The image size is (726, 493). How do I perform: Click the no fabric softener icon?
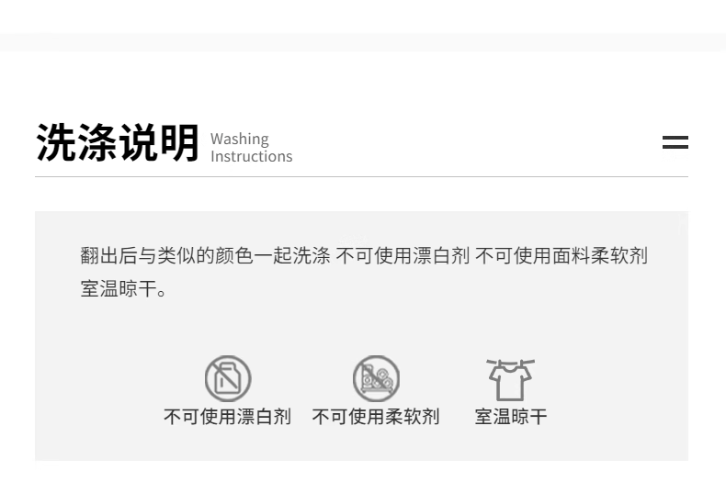click(x=376, y=378)
